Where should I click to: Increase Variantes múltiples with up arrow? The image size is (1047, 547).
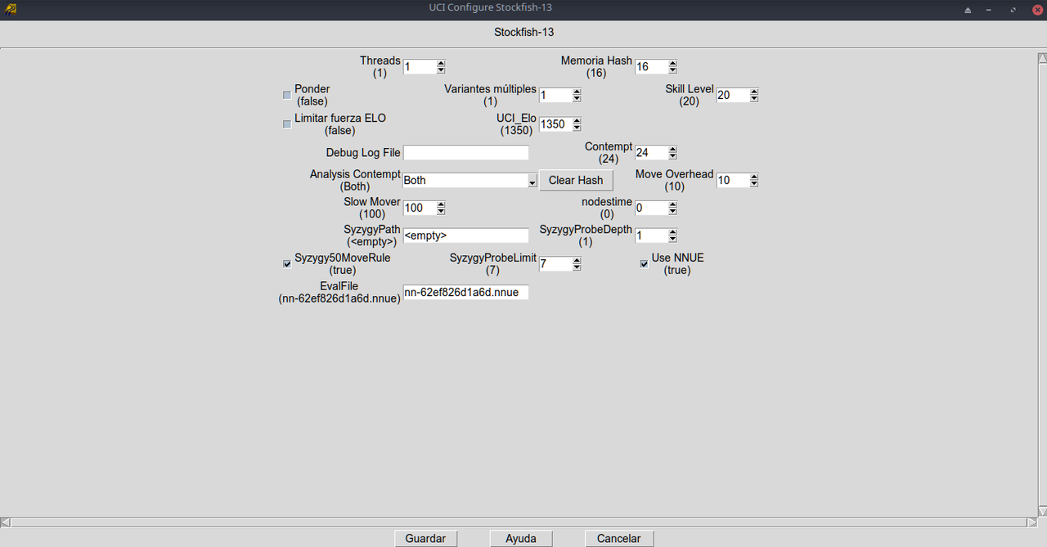tap(577, 92)
